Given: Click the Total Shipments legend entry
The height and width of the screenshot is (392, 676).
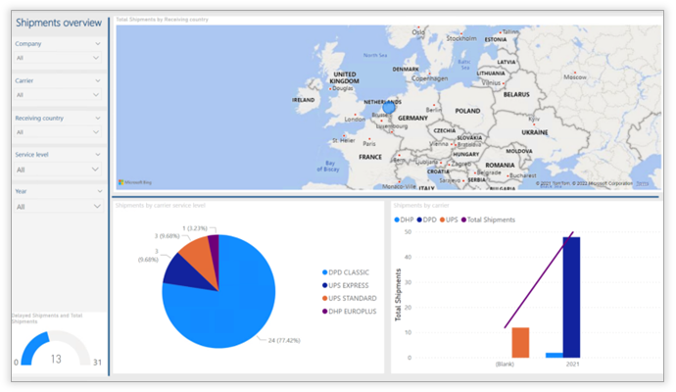Looking at the screenshot, I should point(488,220).
